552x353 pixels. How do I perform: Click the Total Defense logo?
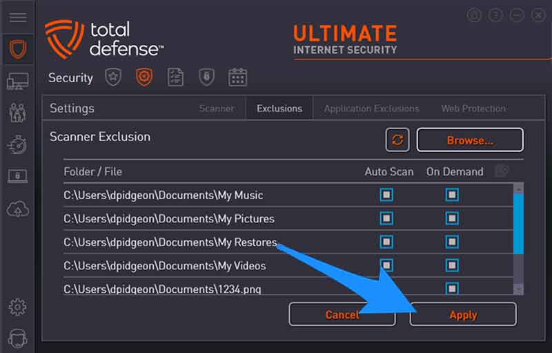pos(104,39)
